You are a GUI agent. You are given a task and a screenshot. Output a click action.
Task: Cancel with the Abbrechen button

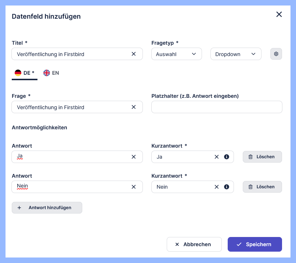[194, 244]
